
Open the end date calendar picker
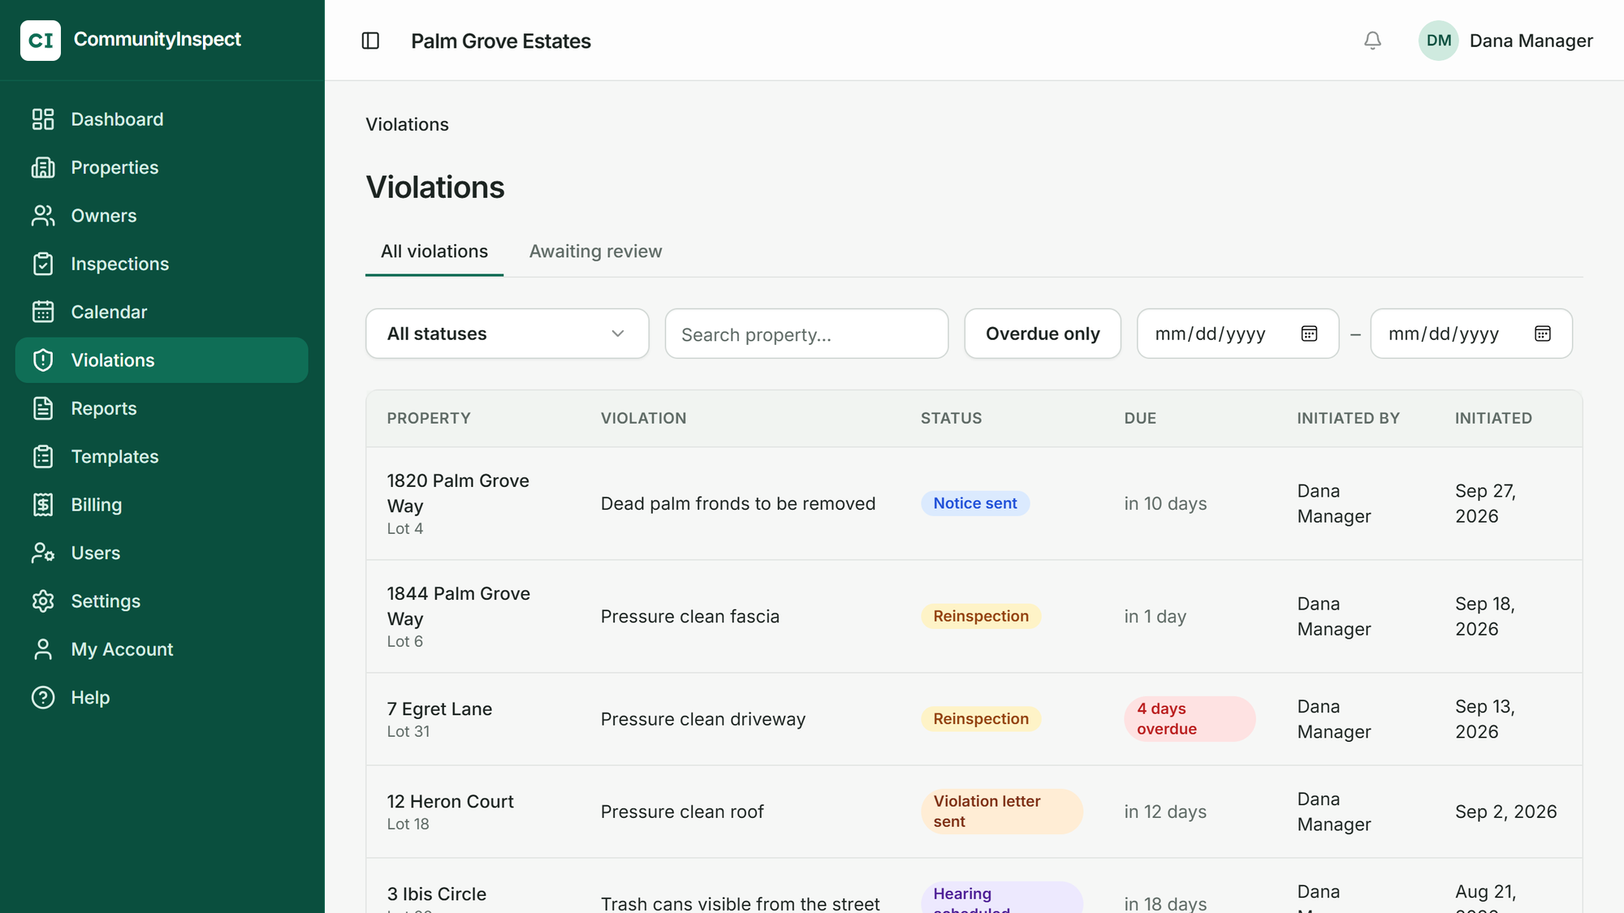coord(1543,334)
